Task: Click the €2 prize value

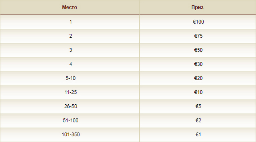Action: coord(198,121)
